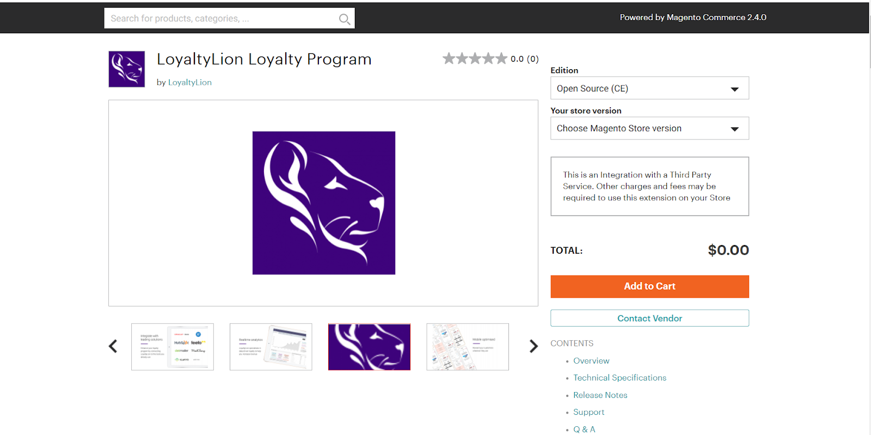Screen dimensions: 871x435
Task: Click the large lion product image
Action: [324, 203]
